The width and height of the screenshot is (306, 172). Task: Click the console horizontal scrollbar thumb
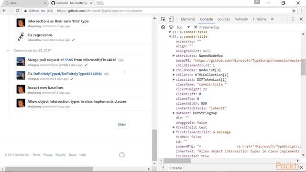coord(177,161)
